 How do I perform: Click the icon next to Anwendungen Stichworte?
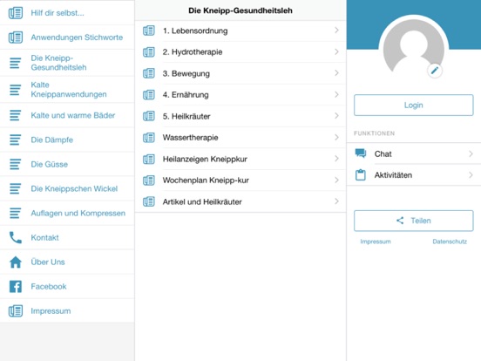16,37
